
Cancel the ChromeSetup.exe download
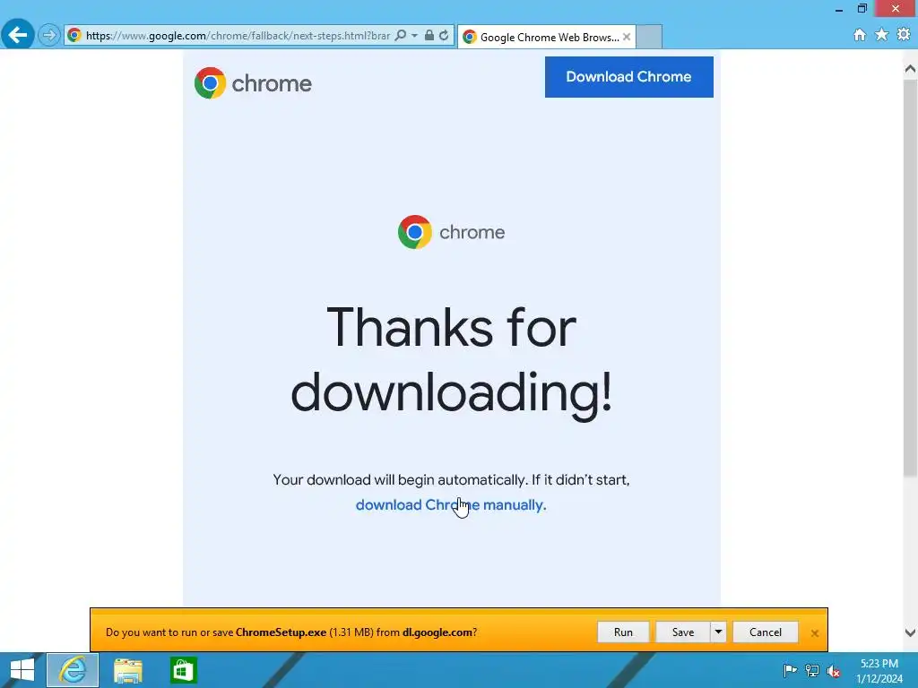pyautogui.click(x=766, y=632)
